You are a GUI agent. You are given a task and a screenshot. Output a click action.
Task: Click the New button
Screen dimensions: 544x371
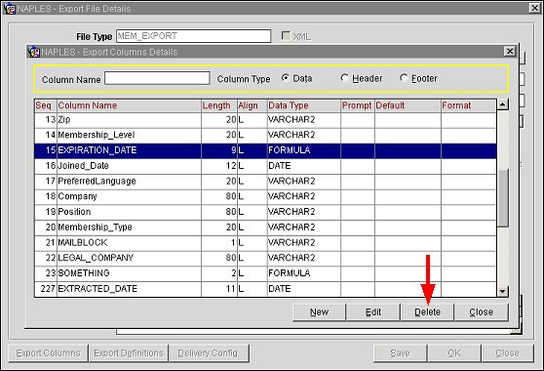[319, 312]
